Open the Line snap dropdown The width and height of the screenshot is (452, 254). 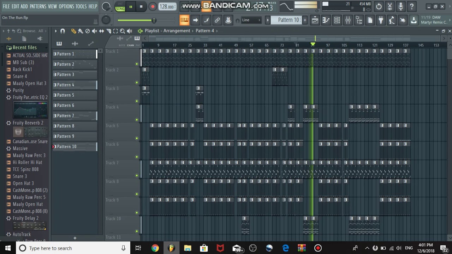251,20
